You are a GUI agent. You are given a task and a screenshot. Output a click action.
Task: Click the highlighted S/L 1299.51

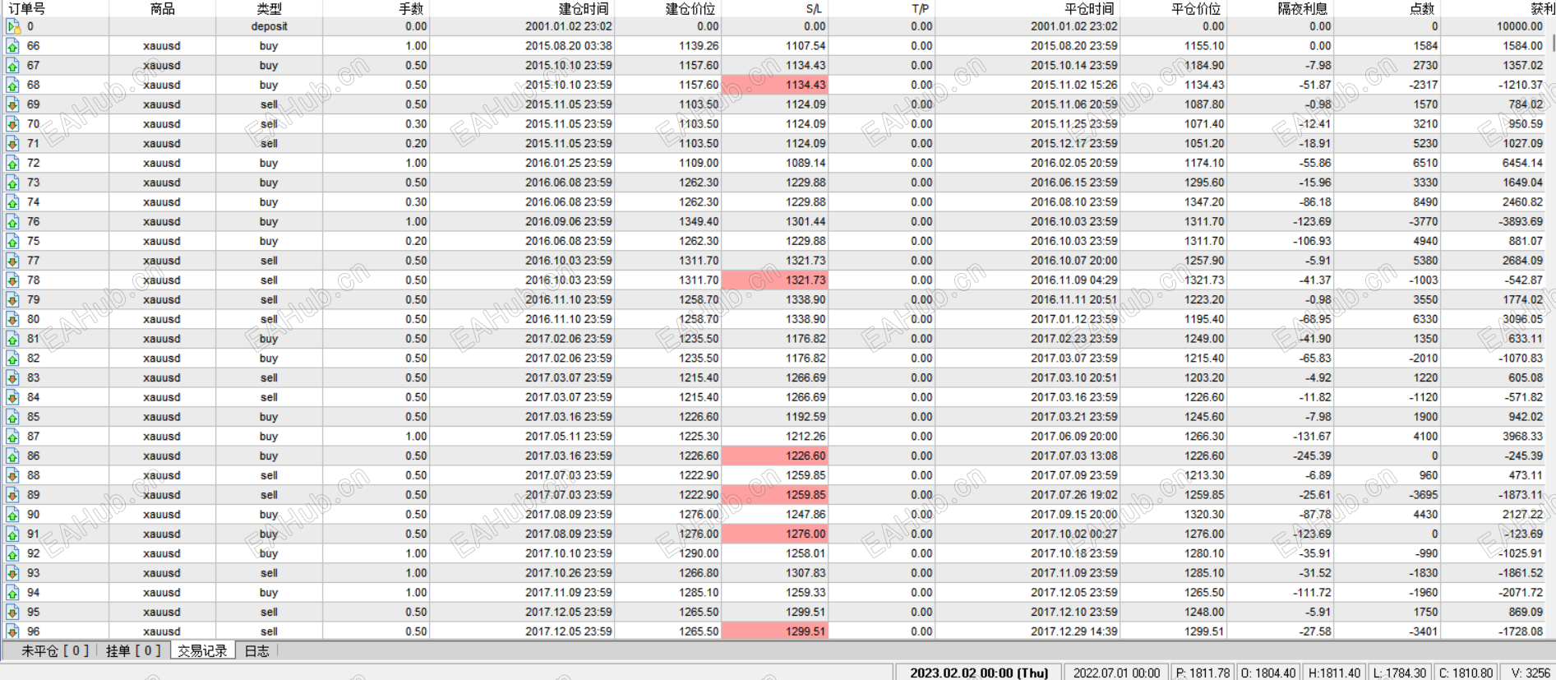pos(775,631)
